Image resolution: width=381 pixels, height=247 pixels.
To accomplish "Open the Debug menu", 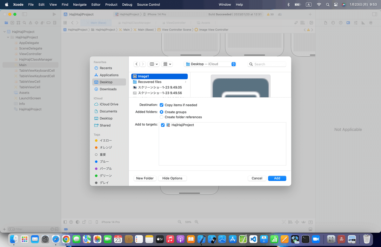I will 127,4.
